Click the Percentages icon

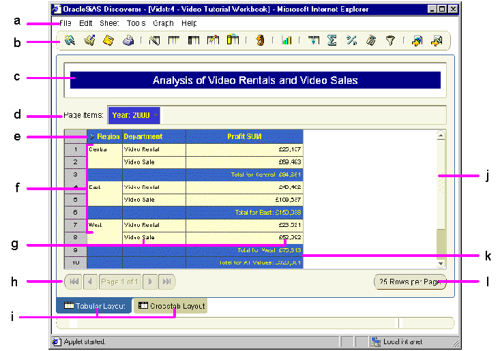(351, 40)
